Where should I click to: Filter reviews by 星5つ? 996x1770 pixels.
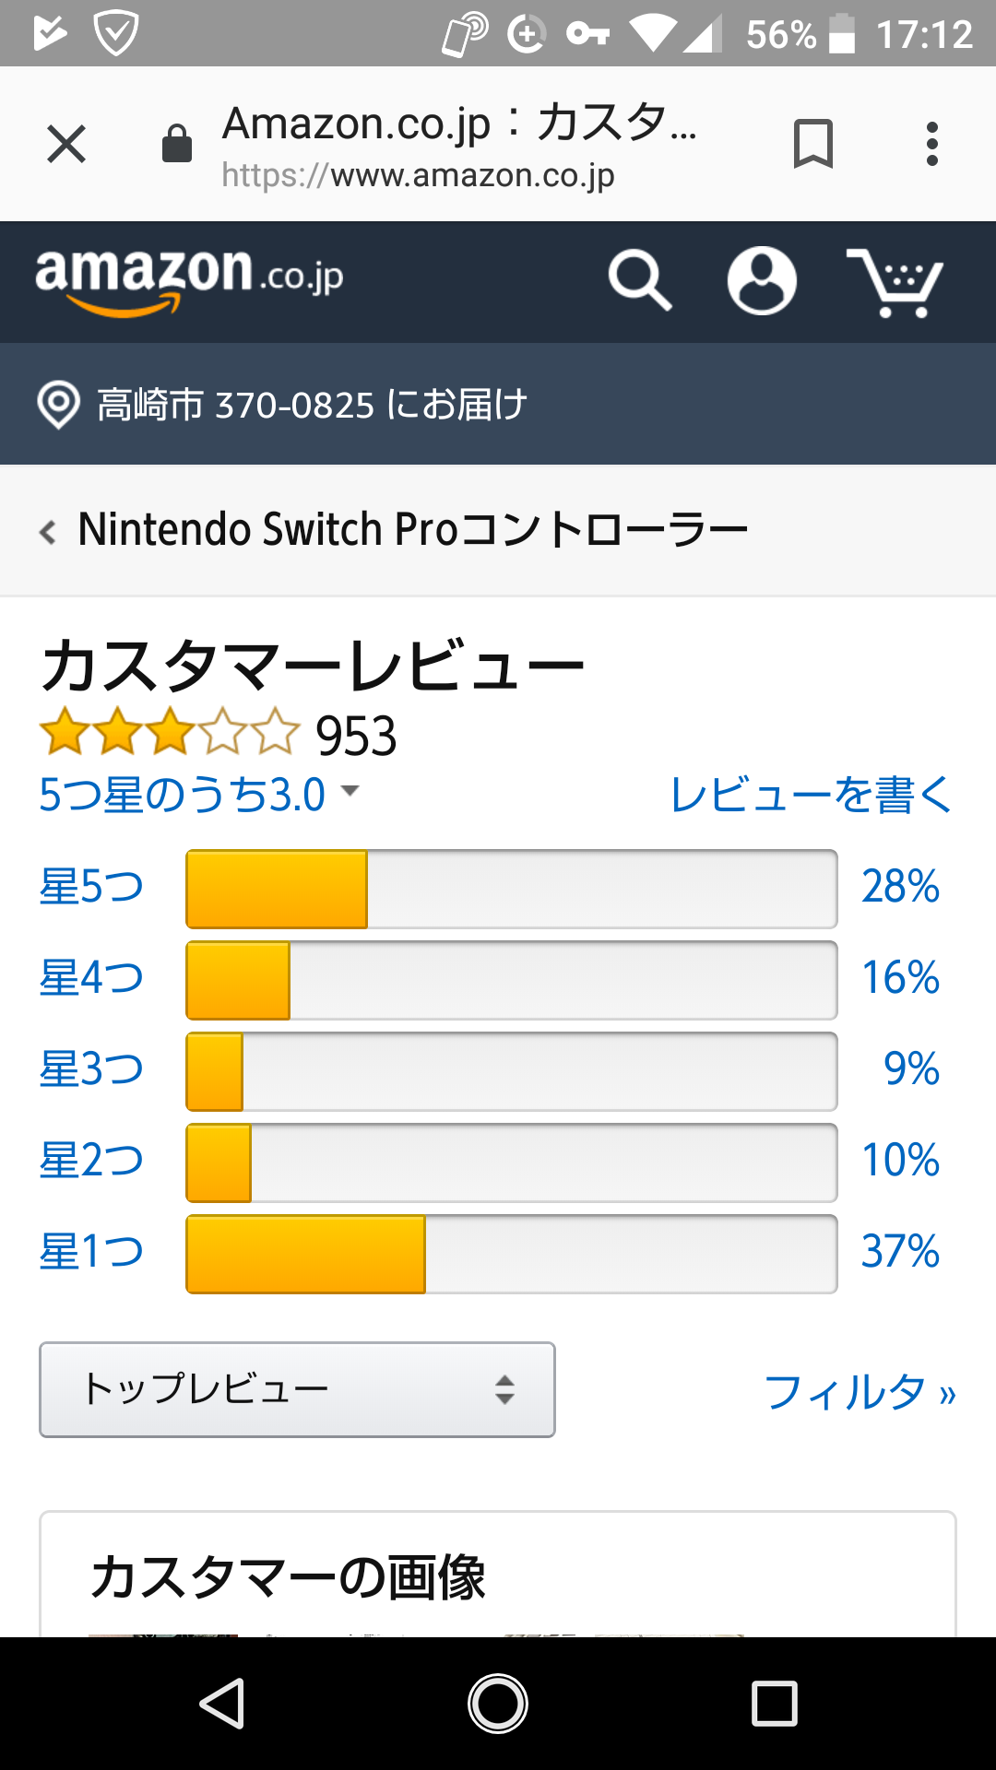(91, 887)
